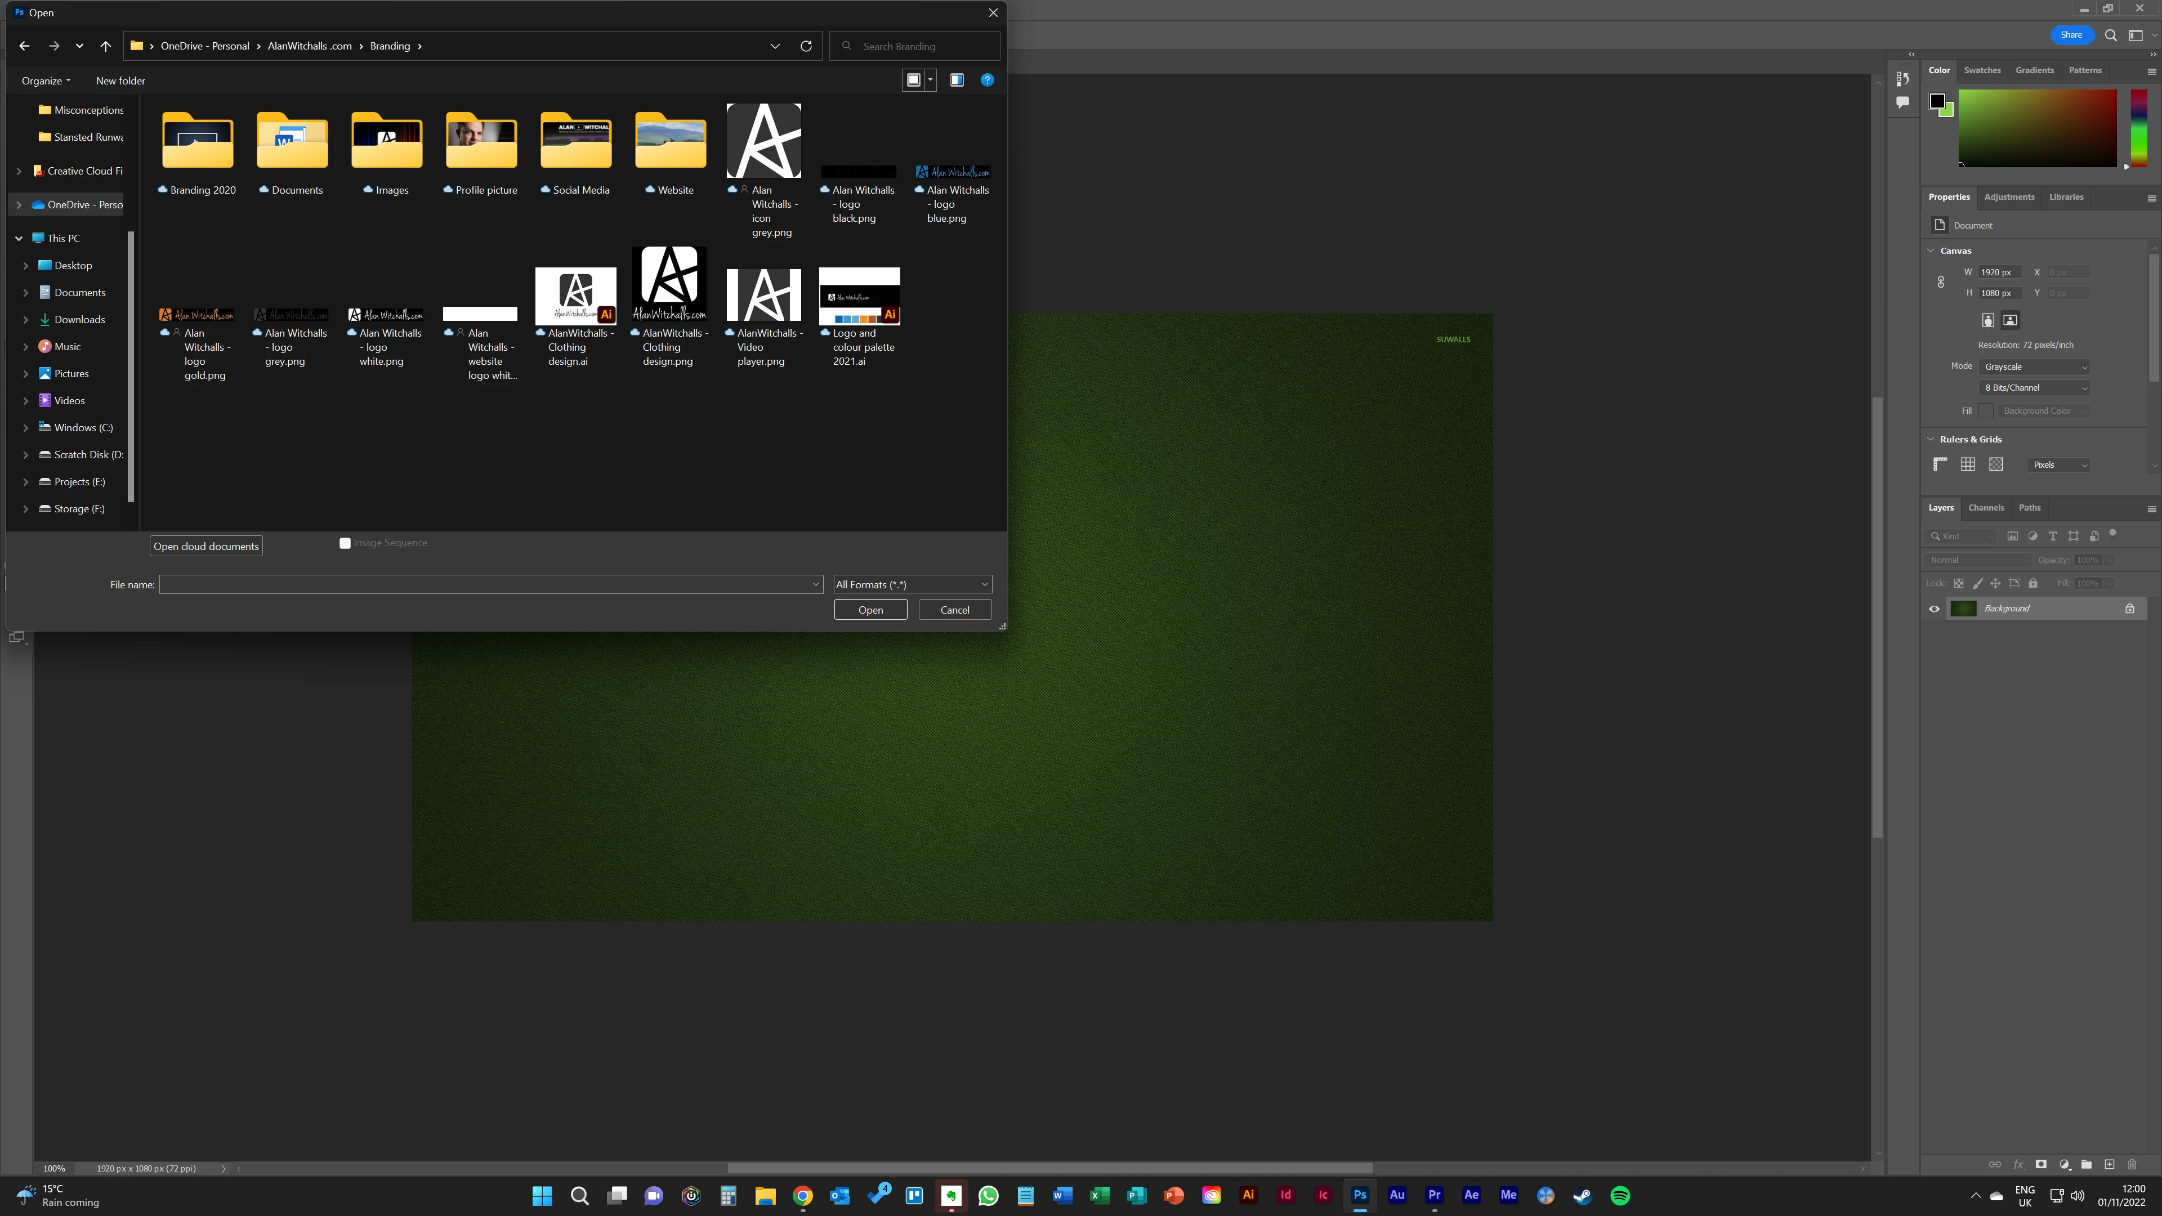The width and height of the screenshot is (2162, 1216).
Task: Switch to the Channels tab
Action: click(x=1986, y=508)
